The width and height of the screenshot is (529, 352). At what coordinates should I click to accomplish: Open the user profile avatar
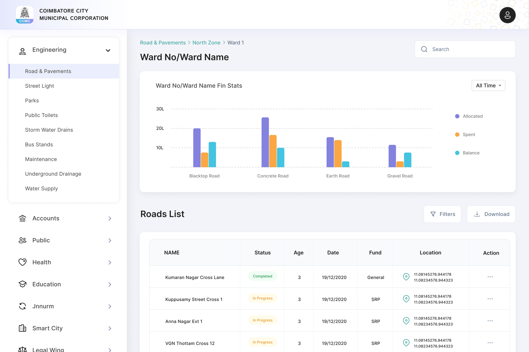[508, 15]
